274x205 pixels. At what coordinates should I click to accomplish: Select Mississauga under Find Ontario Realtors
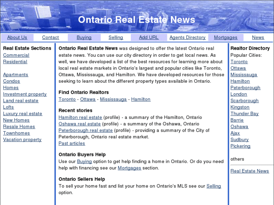(113, 99)
